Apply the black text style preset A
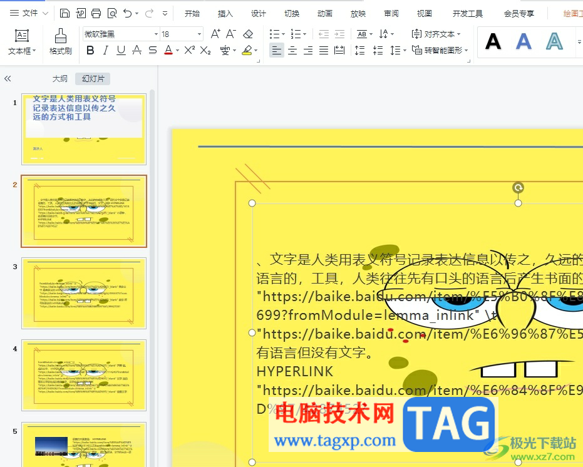This screenshot has height=467, width=583. pyautogui.click(x=493, y=41)
